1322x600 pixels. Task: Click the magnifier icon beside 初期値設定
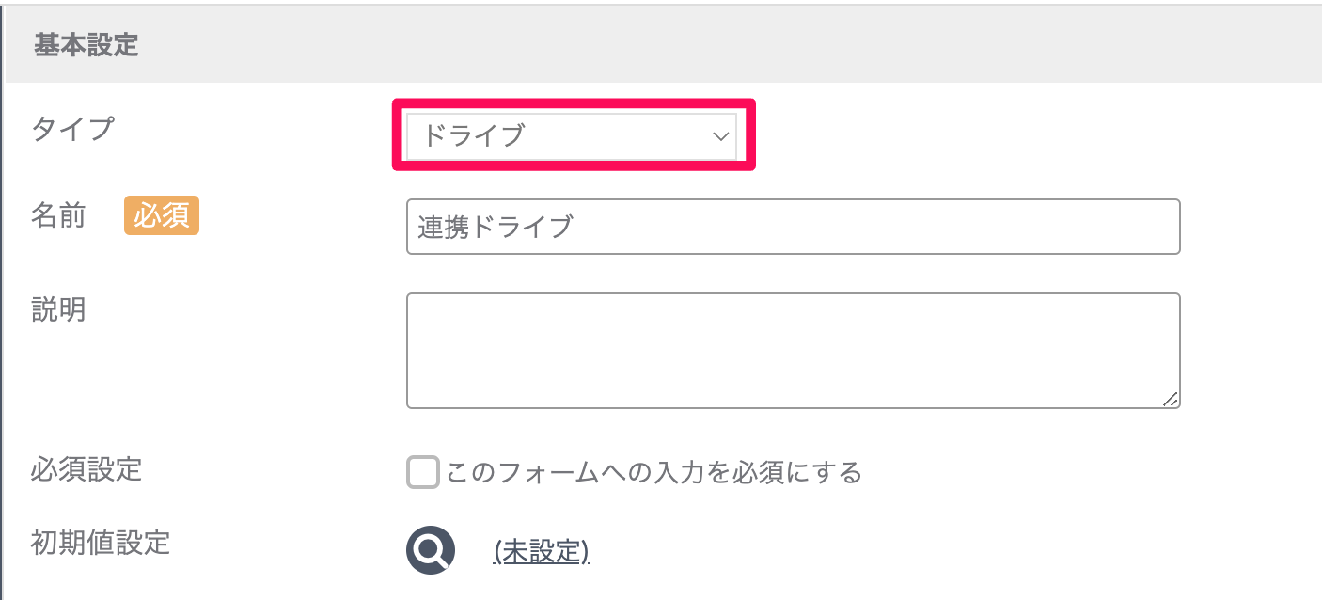coord(431,549)
